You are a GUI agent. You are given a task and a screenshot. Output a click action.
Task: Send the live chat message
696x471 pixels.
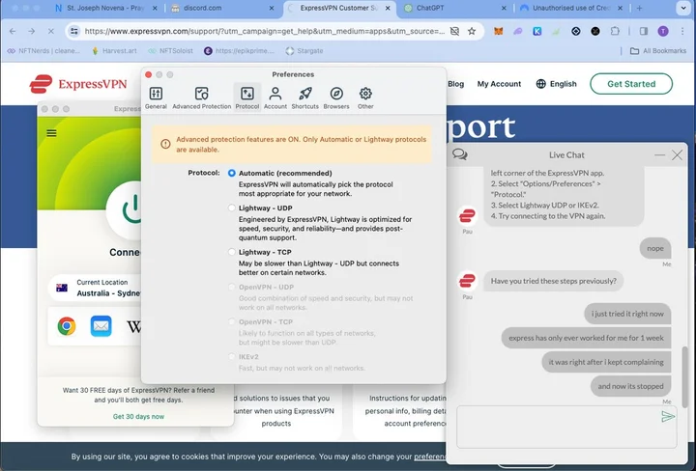coord(667,416)
